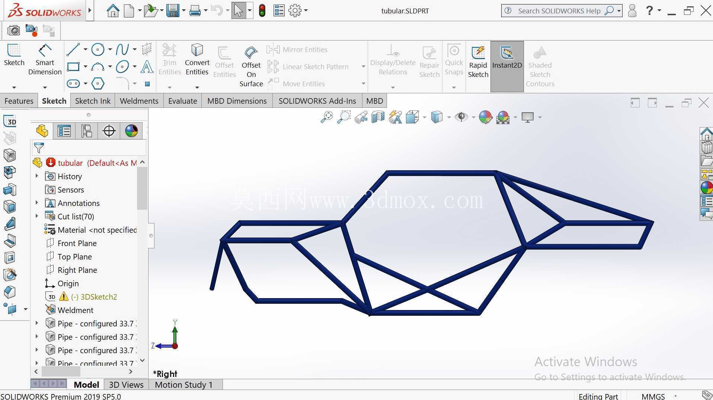This screenshot has width=713, height=400.
Task: Open the Sketch button dropdown arrow
Action: pos(14,87)
